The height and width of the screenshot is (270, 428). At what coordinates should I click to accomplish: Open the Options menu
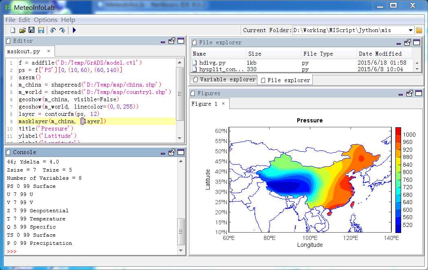(45, 20)
